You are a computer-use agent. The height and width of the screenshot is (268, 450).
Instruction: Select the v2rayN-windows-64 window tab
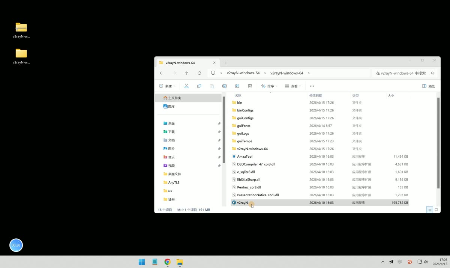187,63
